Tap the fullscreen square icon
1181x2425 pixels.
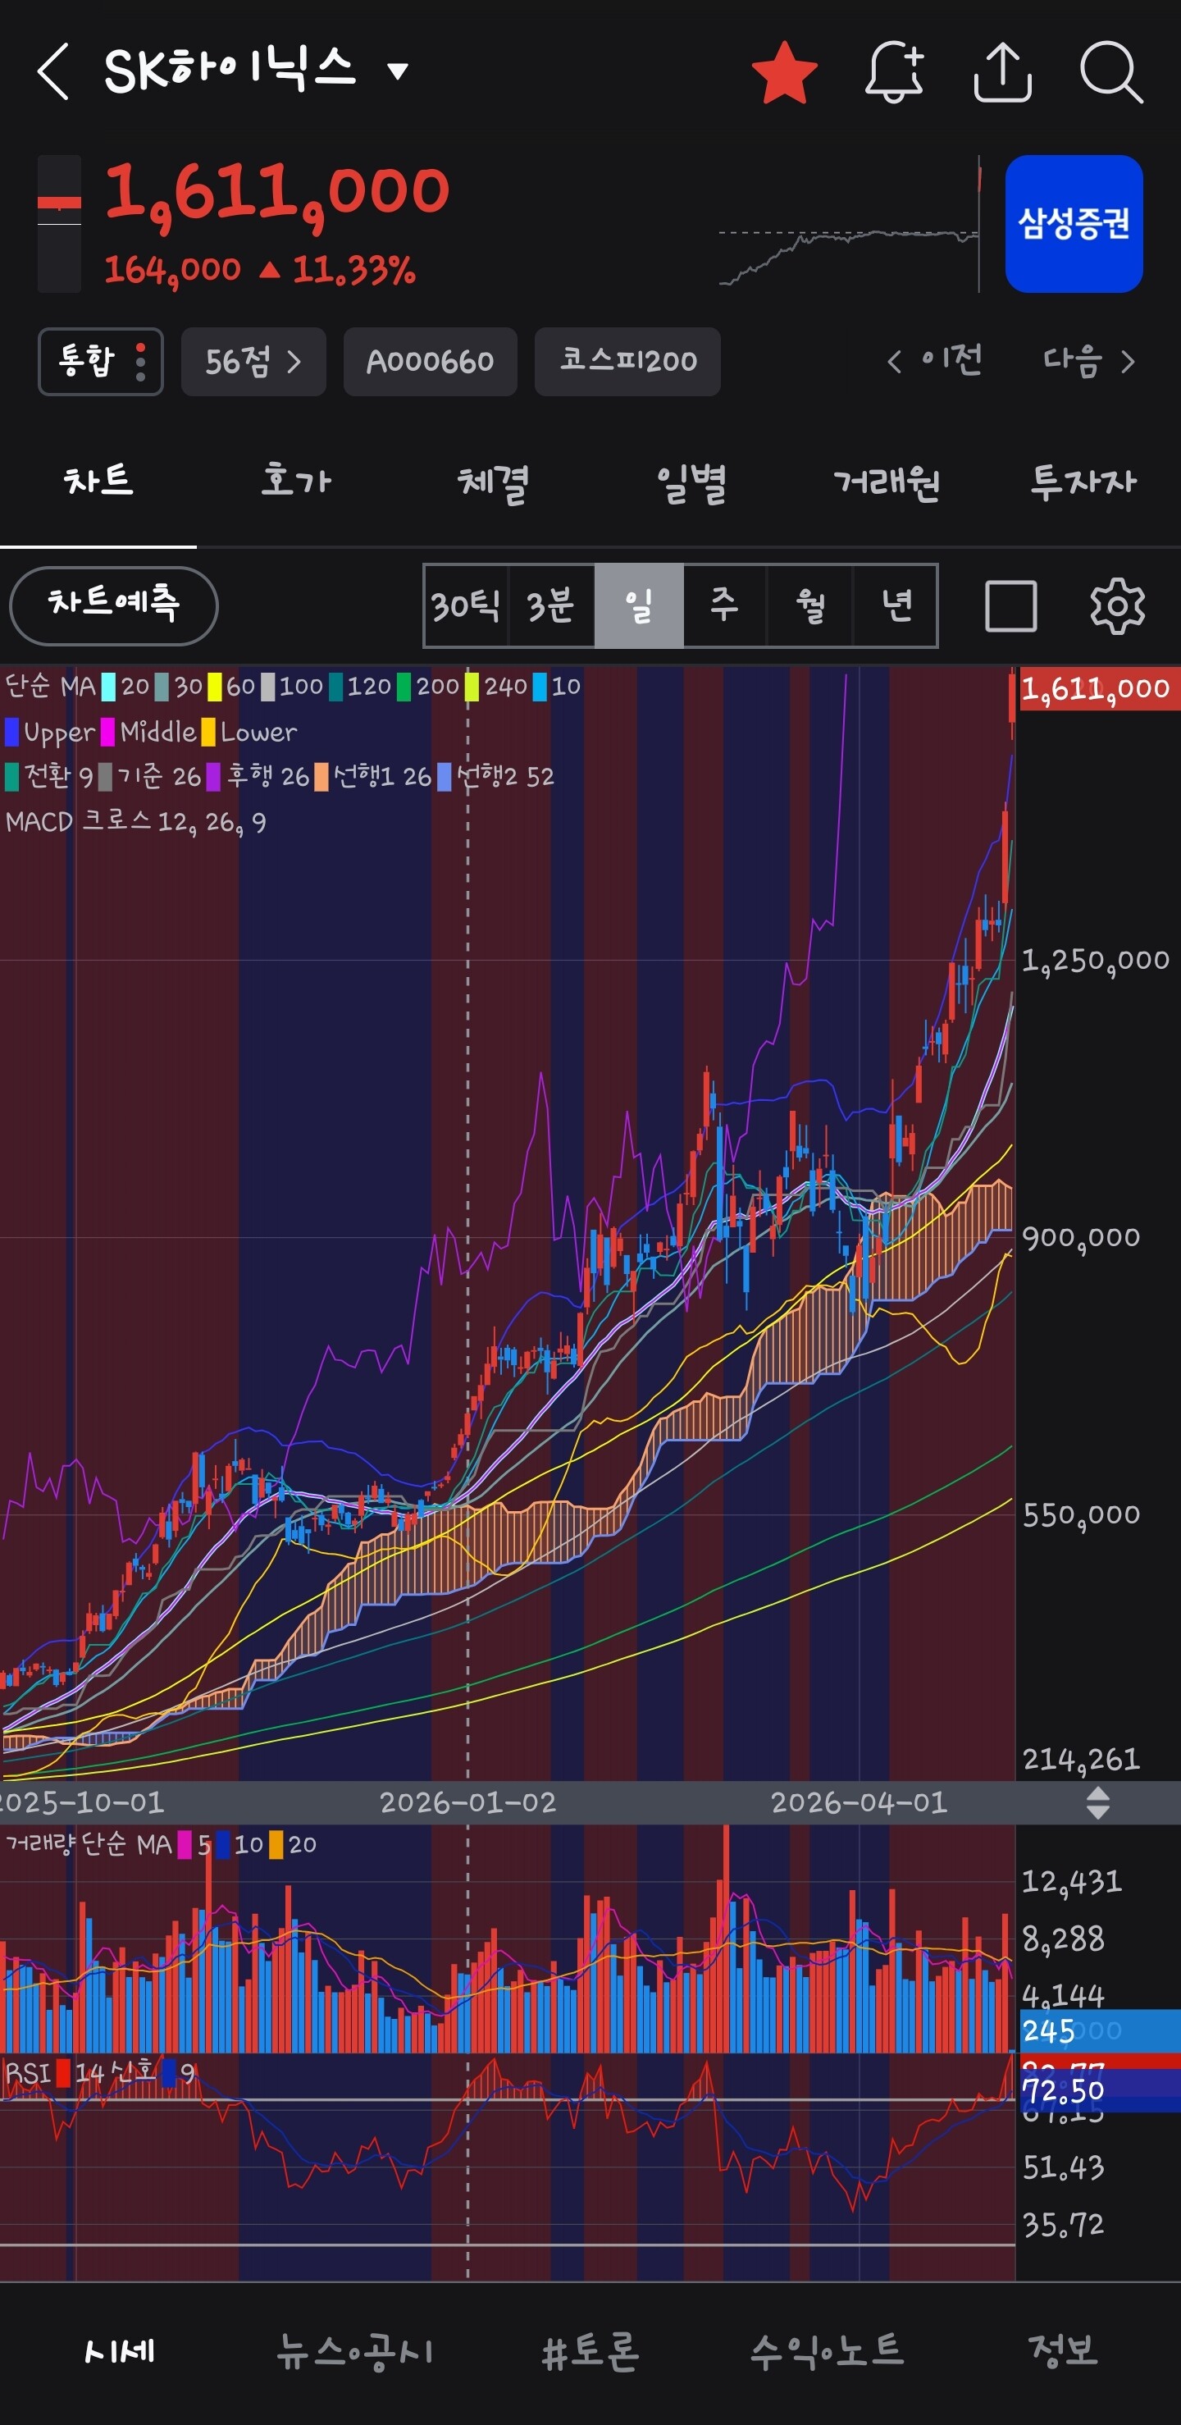tap(1010, 605)
